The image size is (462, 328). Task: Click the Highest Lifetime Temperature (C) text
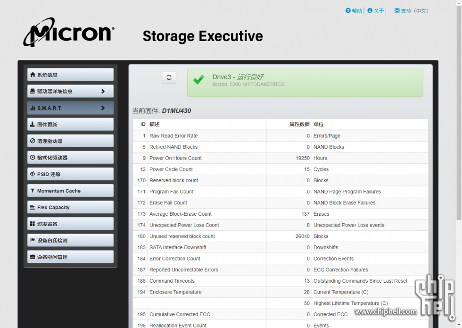(351, 303)
